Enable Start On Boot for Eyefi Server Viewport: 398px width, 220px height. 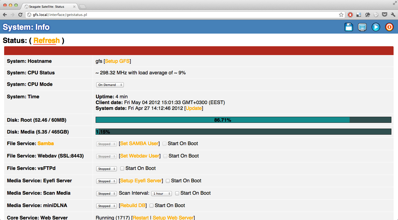168,181
